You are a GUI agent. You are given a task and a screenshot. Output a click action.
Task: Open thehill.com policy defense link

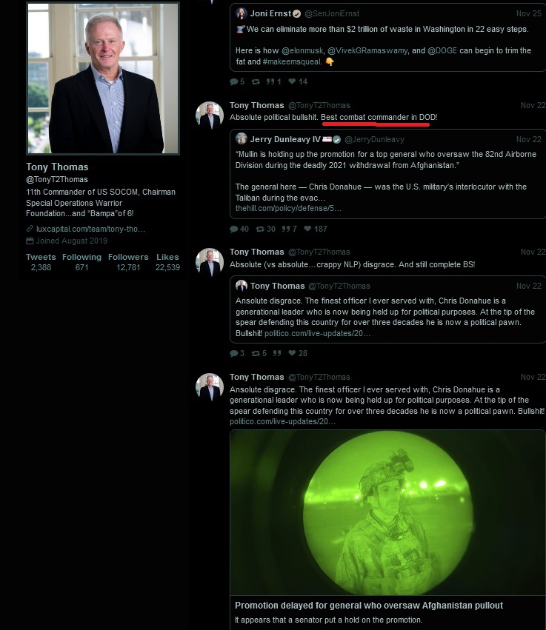tap(288, 209)
